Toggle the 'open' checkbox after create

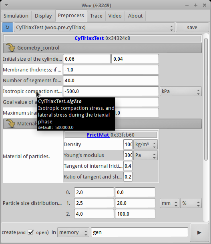pos(30,232)
